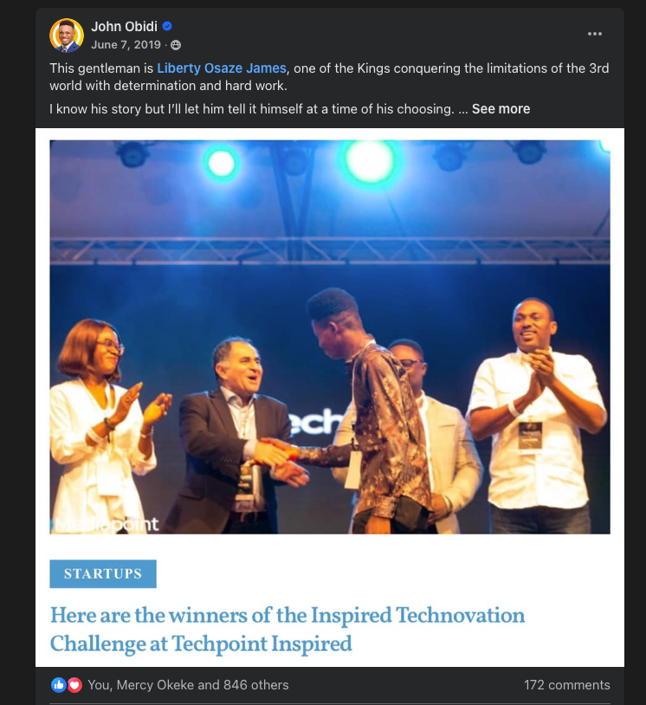Click the man in the patterned shirt in the photo
The width and height of the screenshot is (646, 705).
[x=373, y=414]
